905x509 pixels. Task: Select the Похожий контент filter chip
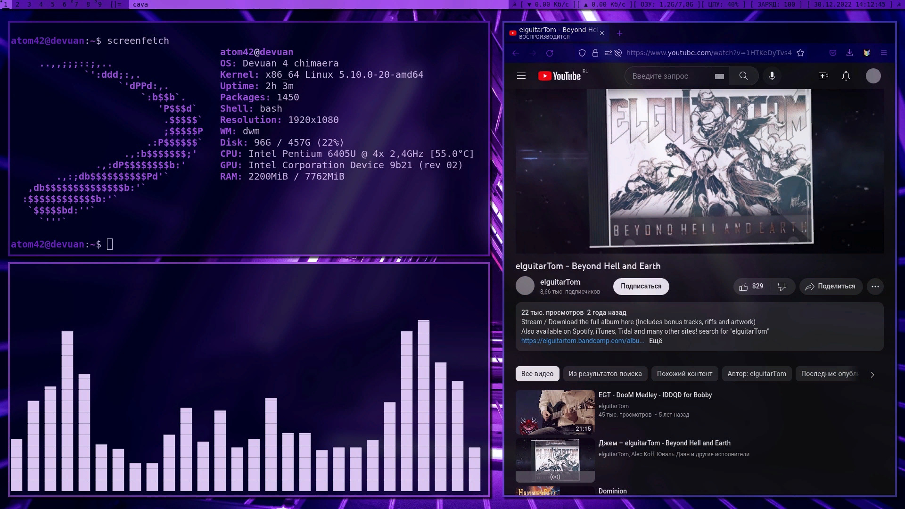point(684,374)
